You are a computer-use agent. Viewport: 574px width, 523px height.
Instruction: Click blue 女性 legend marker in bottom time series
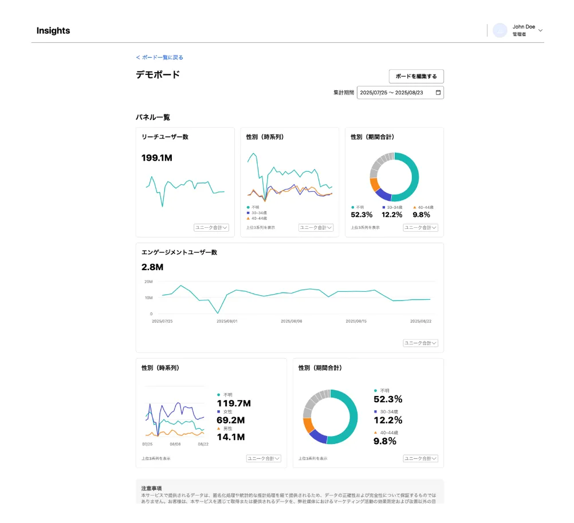[x=219, y=411]
